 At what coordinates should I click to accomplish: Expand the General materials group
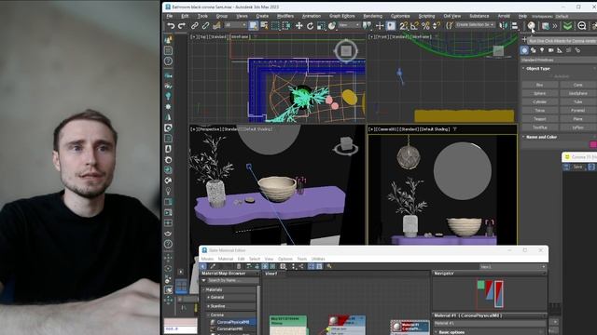(232, 298)
